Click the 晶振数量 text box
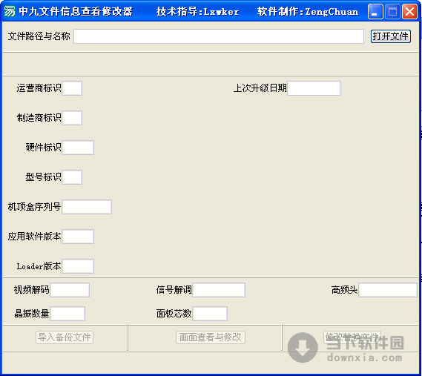 [x=67, y=313]
